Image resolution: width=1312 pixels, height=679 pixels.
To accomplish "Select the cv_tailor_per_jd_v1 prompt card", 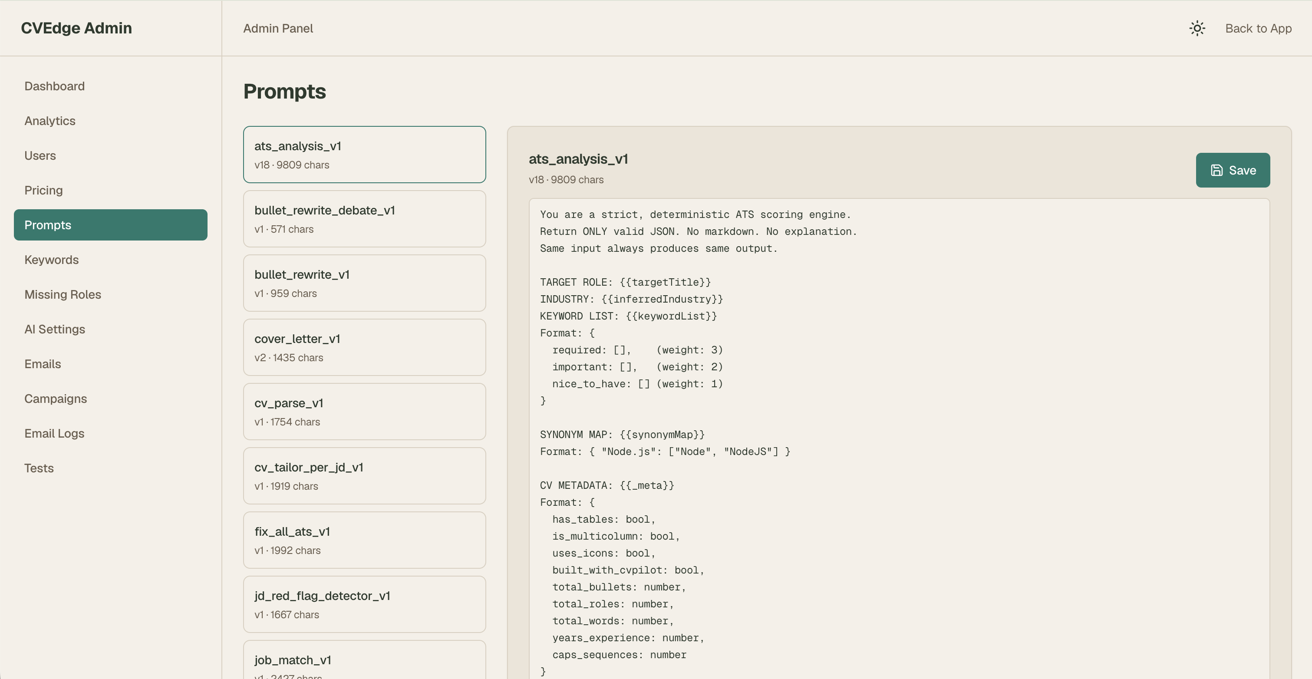I will tap(365, 475).
